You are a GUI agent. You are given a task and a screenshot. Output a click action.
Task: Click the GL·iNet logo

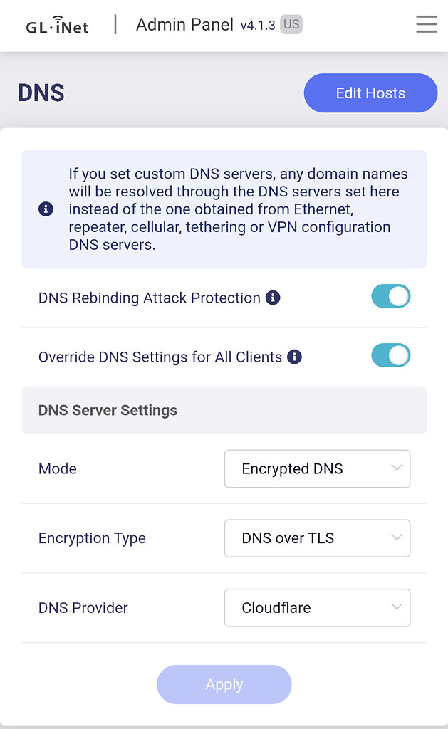tap(57, 26)
